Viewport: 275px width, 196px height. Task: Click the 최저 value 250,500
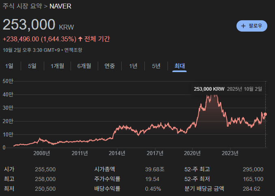45,189
